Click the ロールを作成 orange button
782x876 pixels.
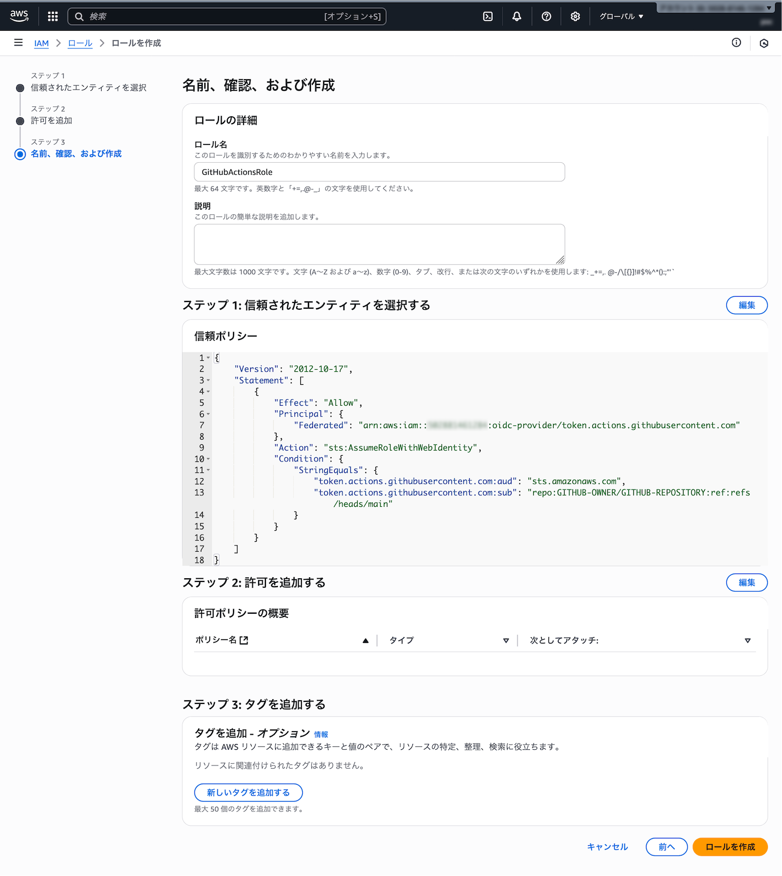click(729, 847)
